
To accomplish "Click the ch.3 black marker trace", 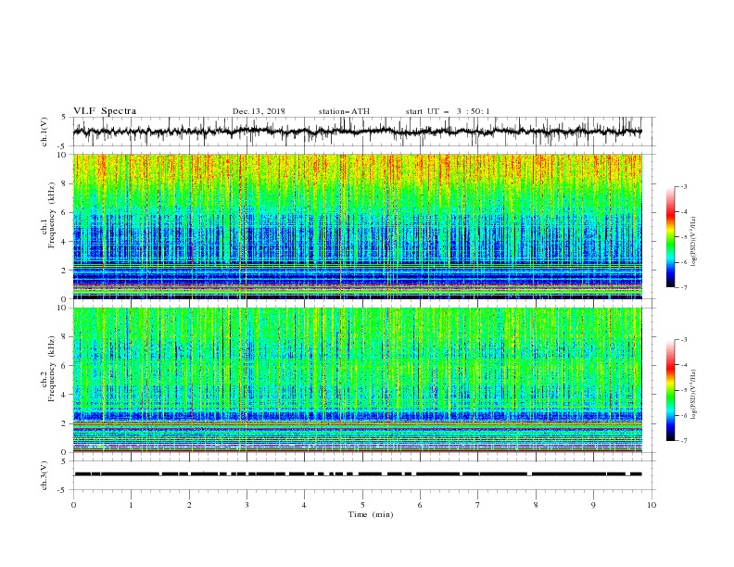I will pos(358,474).
